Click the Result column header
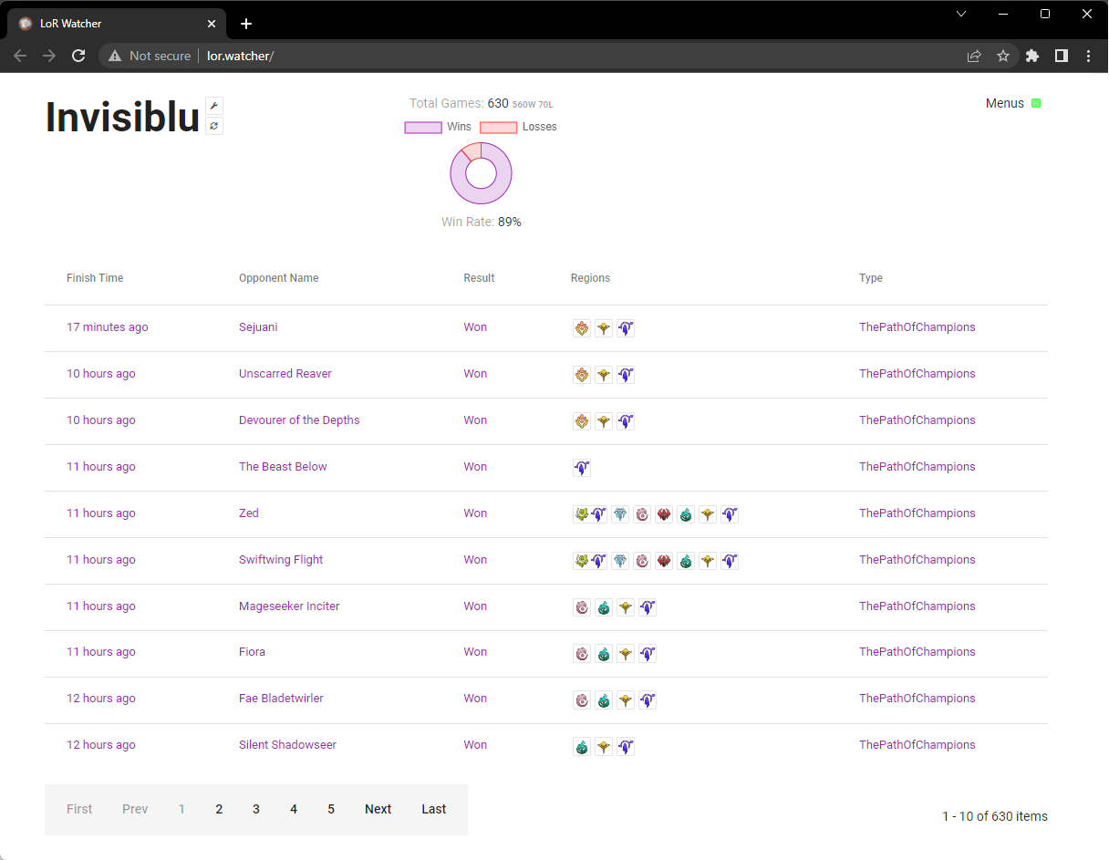 tap(479, 278)
